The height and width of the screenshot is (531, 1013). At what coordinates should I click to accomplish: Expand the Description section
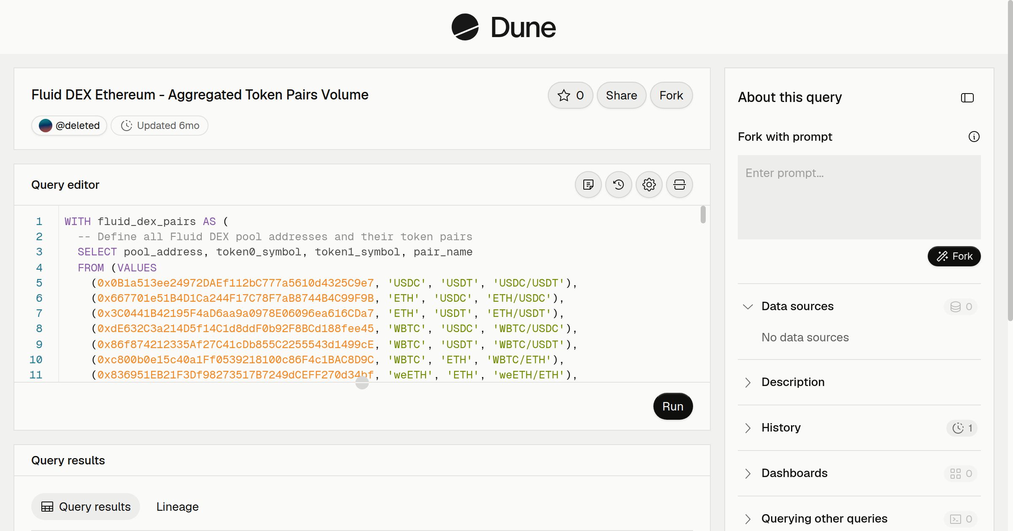(x=748, y=382)
